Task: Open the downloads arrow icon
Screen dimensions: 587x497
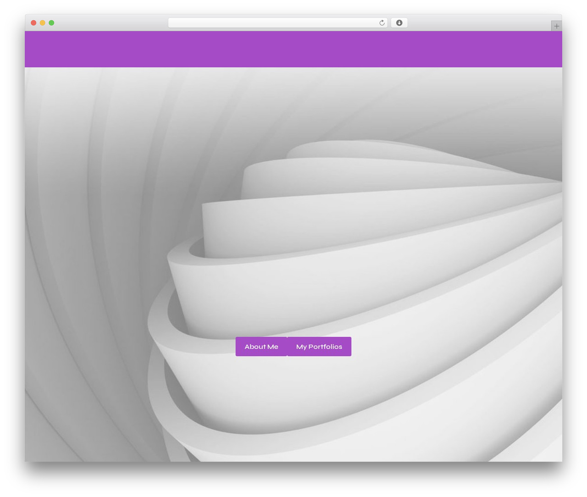Action: click(x=399, y=23)
